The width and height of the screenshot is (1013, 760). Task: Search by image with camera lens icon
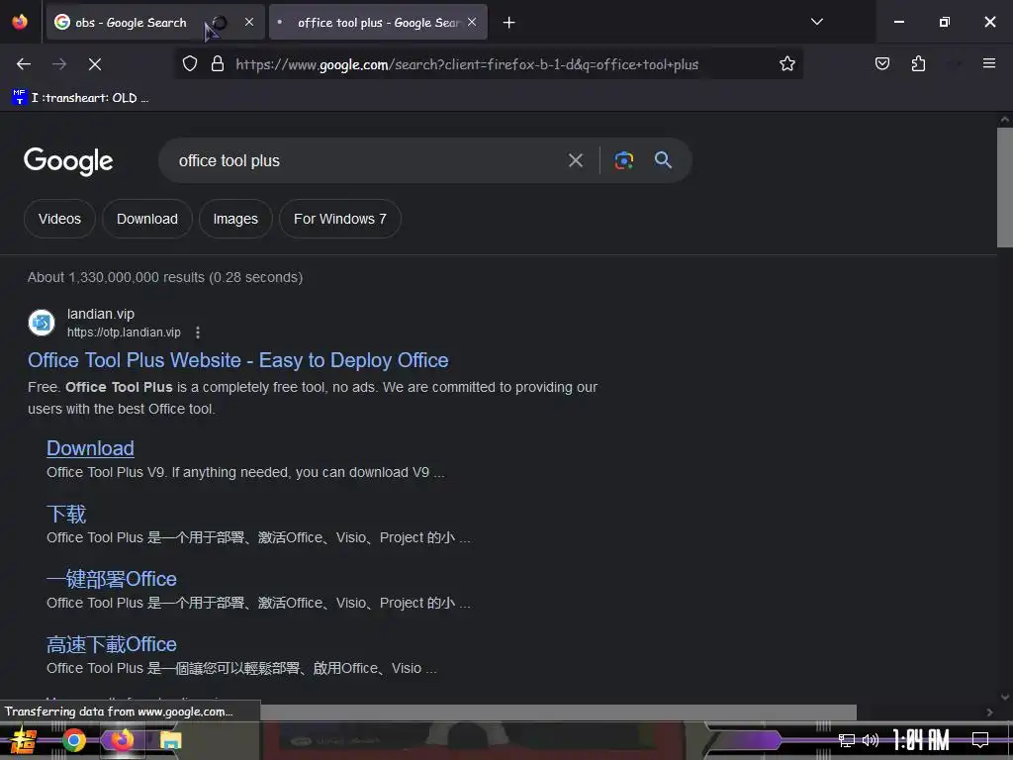tap(623, 160)
